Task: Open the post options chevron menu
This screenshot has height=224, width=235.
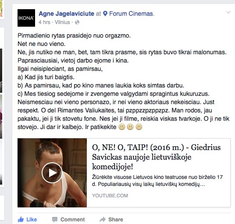Action: (228, 13)
